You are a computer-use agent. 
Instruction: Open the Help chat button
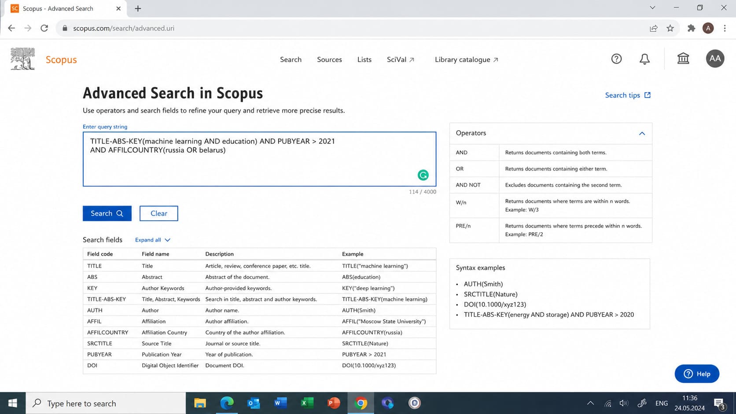coord(697,374)
